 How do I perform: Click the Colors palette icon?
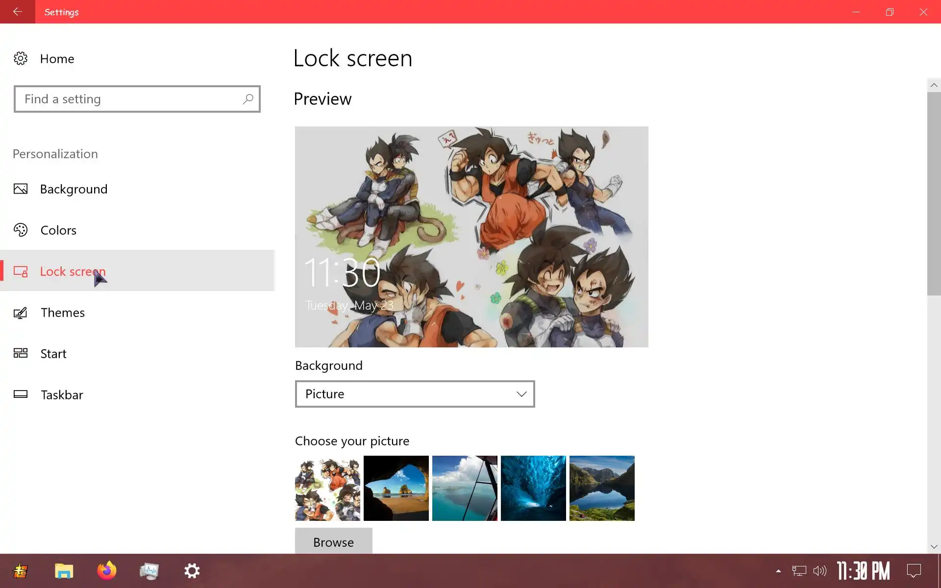coord(20,230)
